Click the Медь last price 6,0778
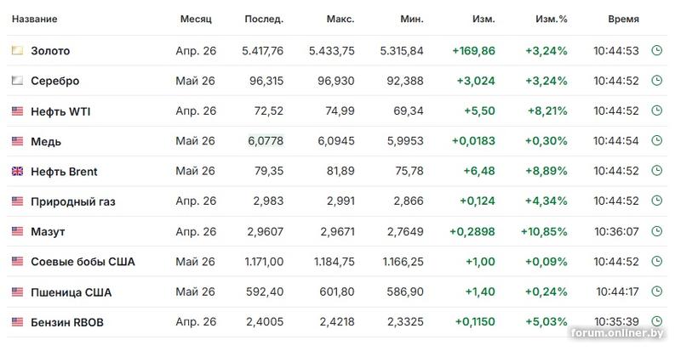681x351 pixels. tap(266, 141)
